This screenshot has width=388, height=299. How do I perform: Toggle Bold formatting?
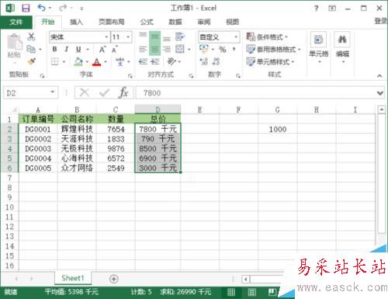point(54,49)
